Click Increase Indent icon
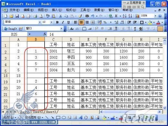Screen dimensions: 168x126 point(135,22)
